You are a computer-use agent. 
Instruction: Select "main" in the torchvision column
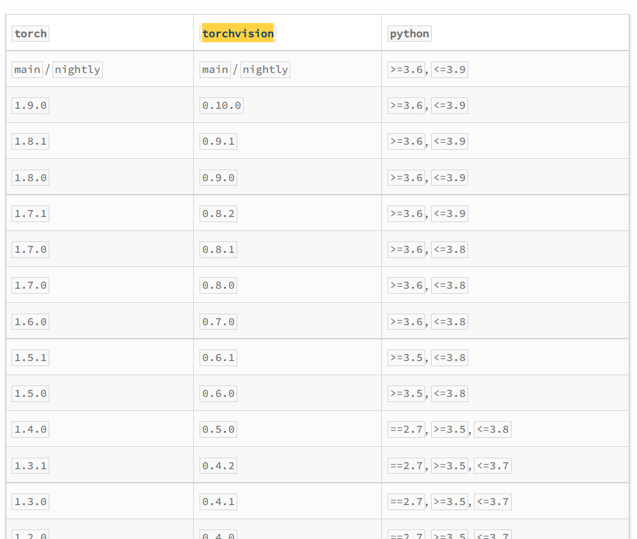(216, 70)
